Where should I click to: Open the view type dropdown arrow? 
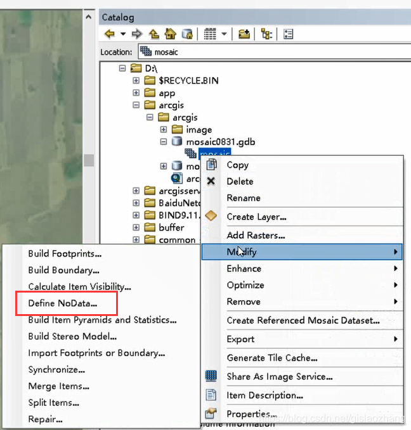(224, 34)
